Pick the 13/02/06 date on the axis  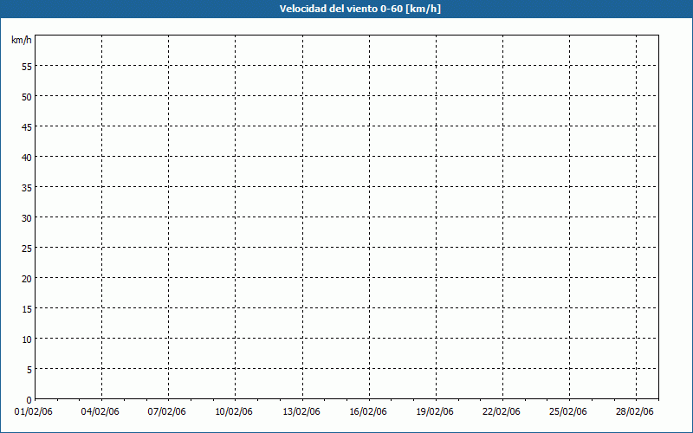tap(301, 412)
